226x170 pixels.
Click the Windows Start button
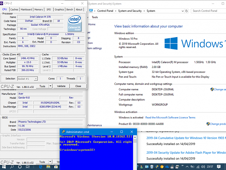[4, 167]
